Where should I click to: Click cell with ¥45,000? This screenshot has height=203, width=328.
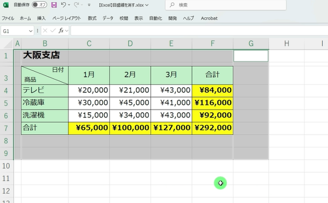tap(130, 103)
